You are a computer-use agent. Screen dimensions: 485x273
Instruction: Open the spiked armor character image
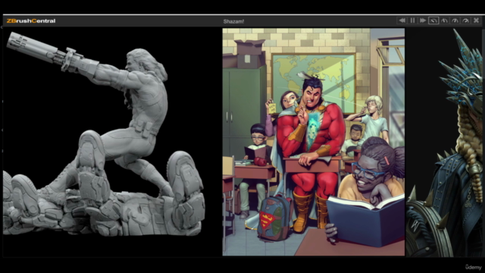coord(444,143)
